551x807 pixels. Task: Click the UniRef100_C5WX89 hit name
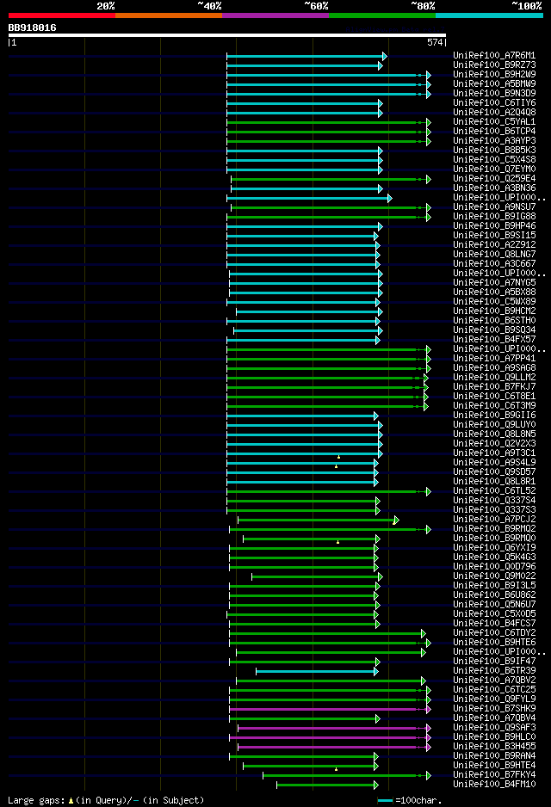(494, 302)
